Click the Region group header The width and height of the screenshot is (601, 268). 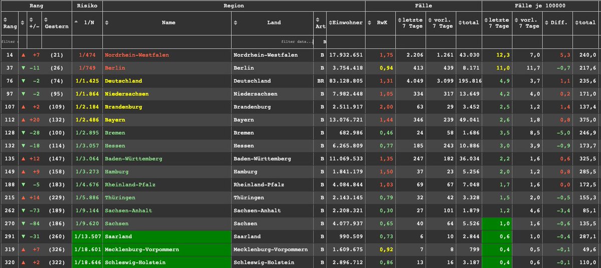point(234,6)
